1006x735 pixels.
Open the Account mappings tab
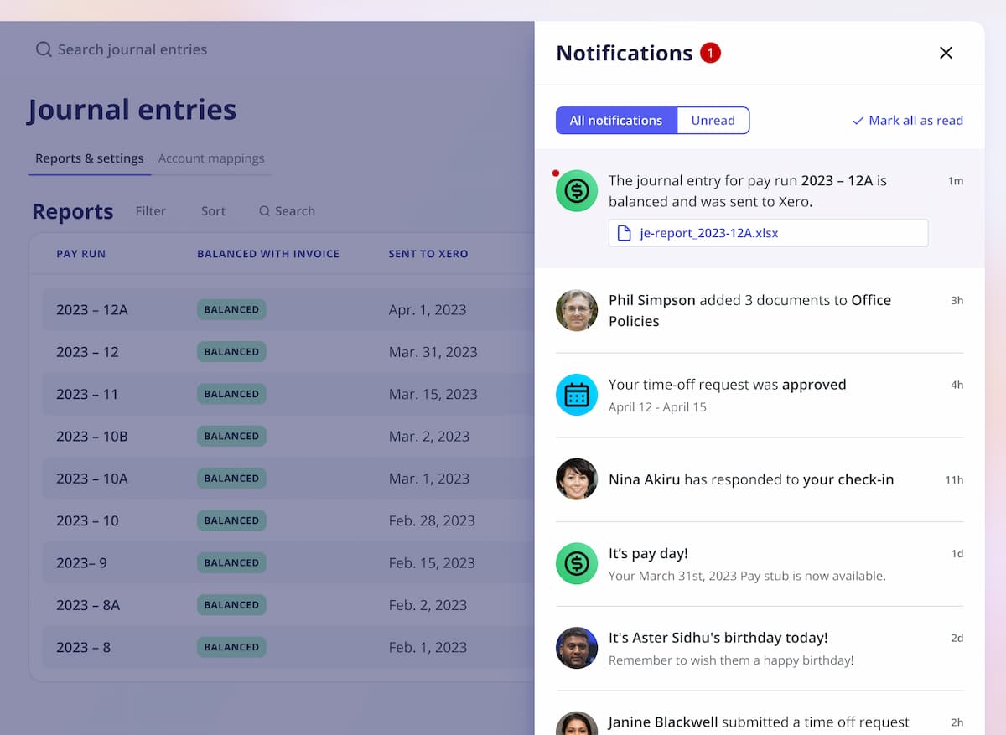point(211,158)
